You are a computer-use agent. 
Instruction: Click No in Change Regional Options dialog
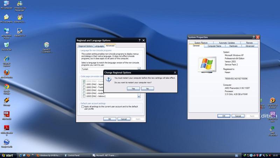(x=148, y=88)
